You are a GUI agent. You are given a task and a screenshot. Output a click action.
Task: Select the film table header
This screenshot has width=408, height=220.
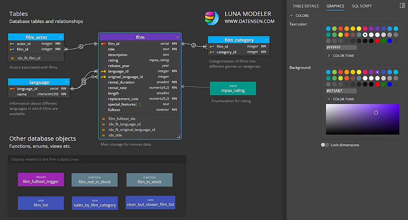pos(140,37)
